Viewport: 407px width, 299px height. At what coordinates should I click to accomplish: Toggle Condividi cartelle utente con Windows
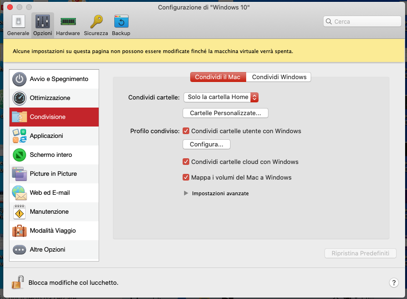pyautogui.click(x=186, y=131)
